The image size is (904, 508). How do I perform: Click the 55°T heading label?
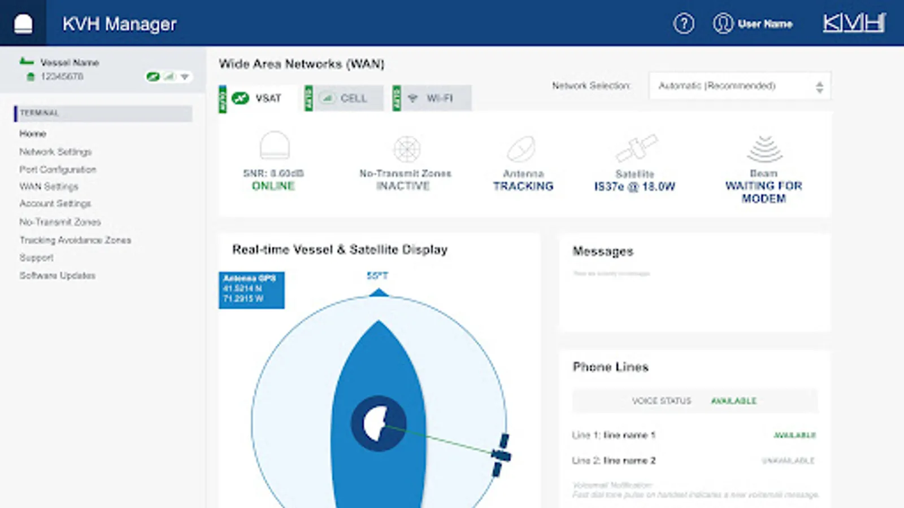click(377, 275)
